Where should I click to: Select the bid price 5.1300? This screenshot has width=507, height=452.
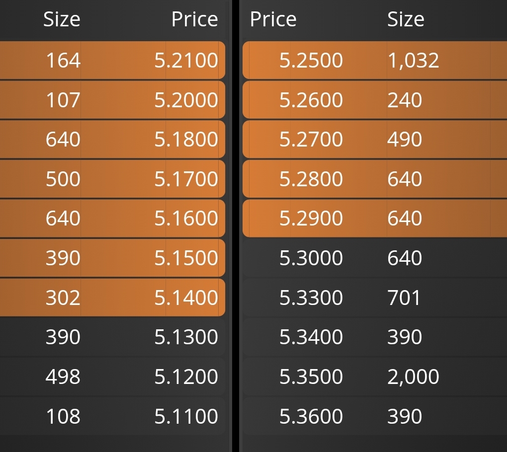coord(186,337)
